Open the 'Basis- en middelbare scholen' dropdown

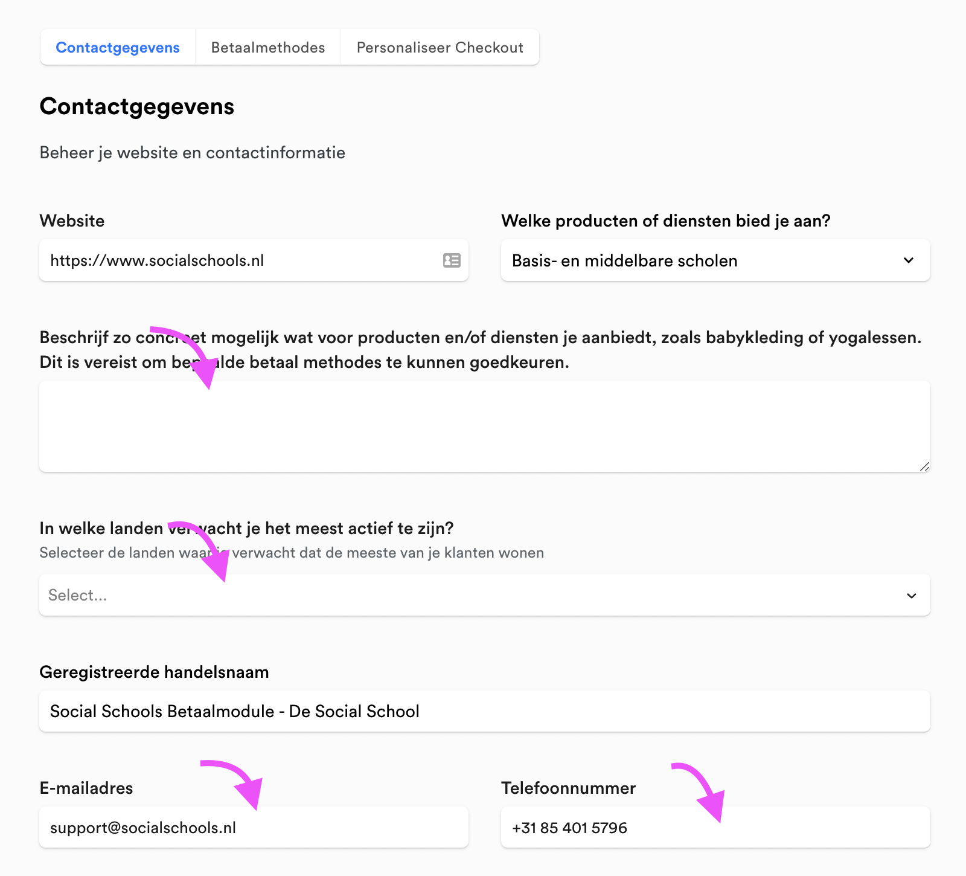[694, 260]
